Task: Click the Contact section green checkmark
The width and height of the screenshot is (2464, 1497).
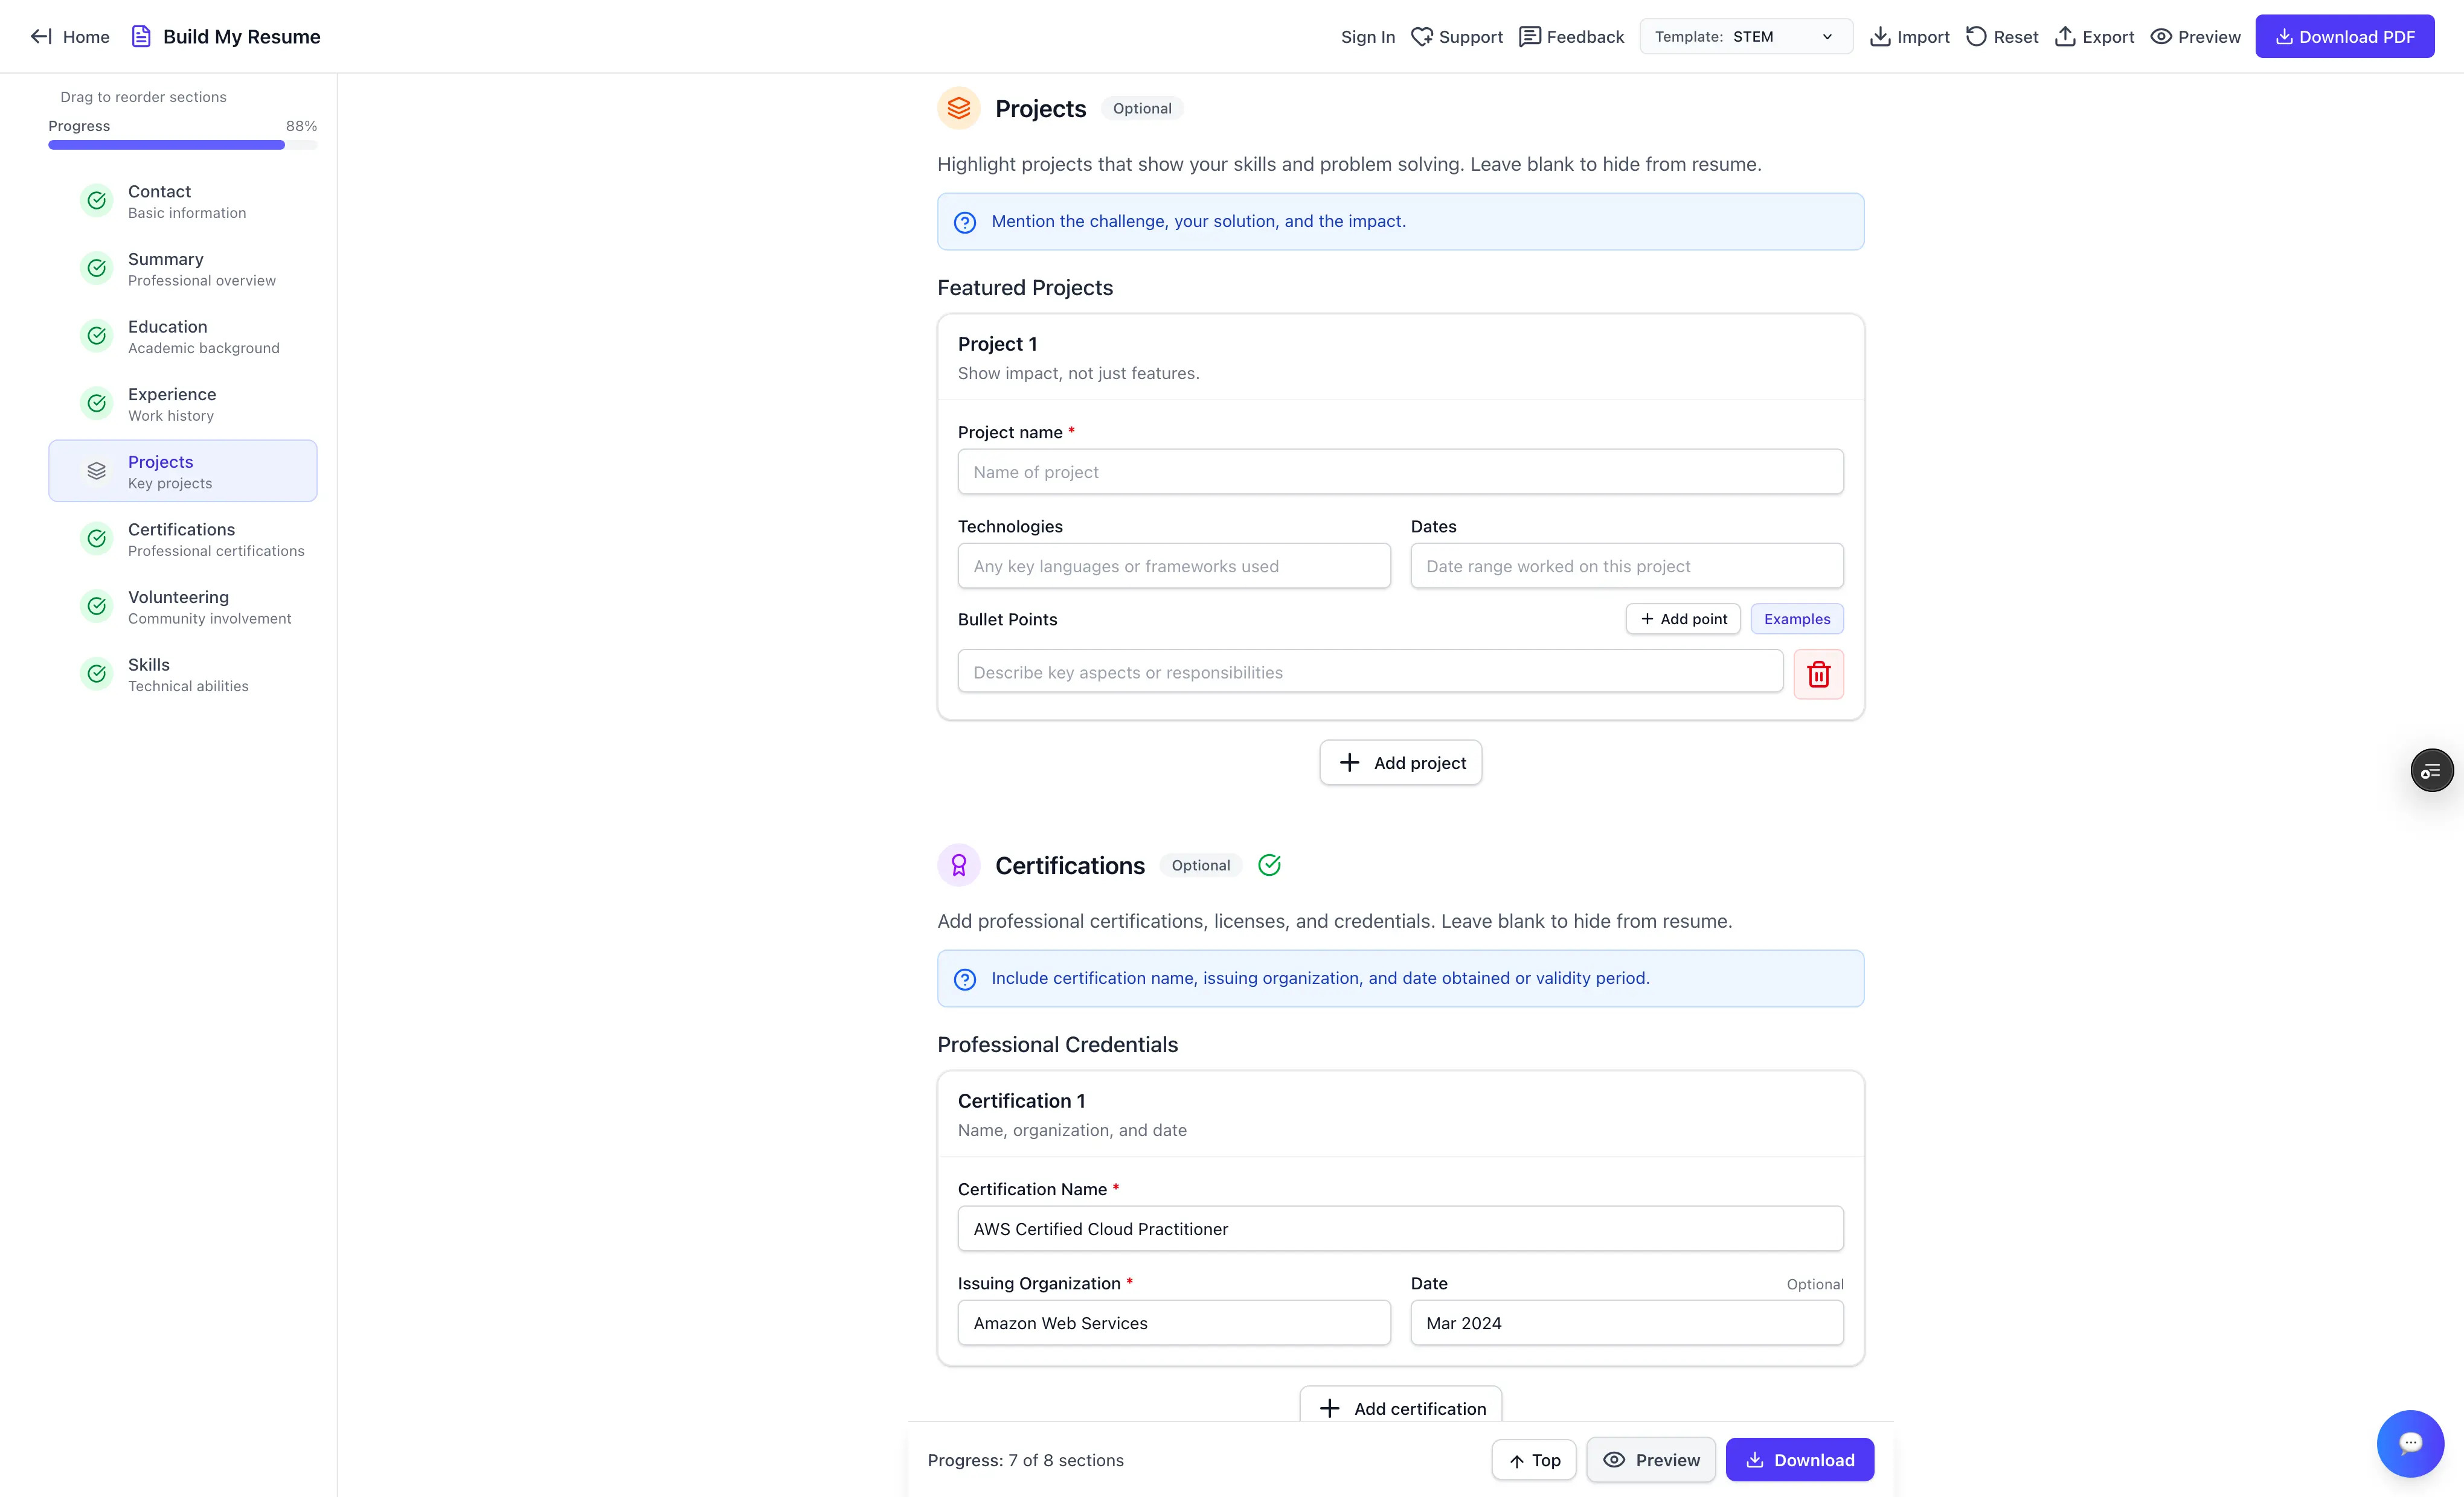Action: [97, 201]
